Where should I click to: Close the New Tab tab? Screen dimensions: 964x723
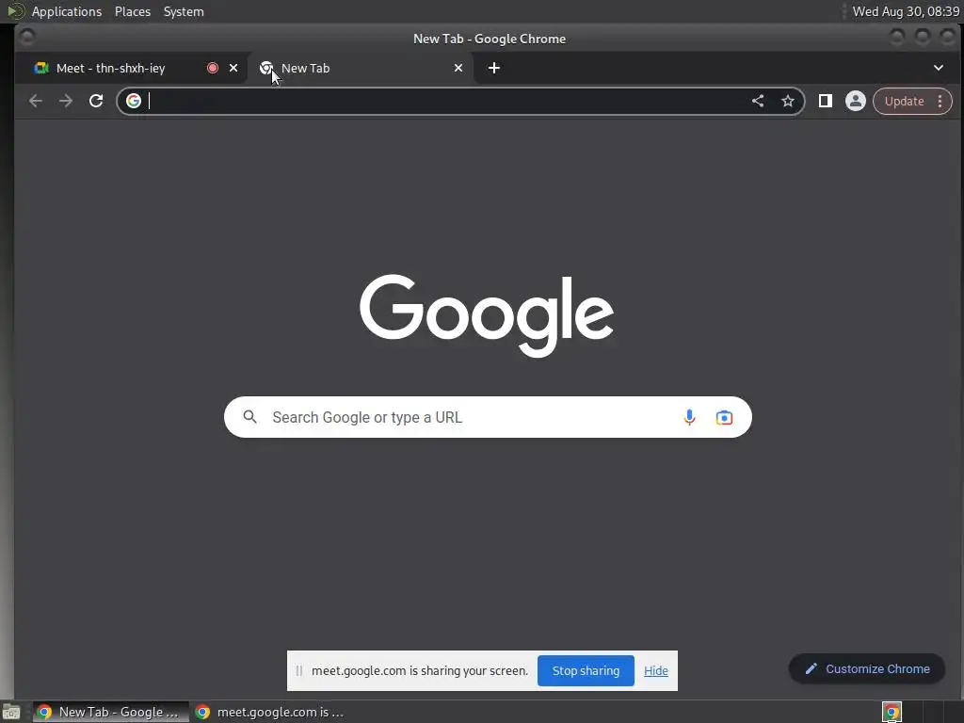click(x=458, y=68)
